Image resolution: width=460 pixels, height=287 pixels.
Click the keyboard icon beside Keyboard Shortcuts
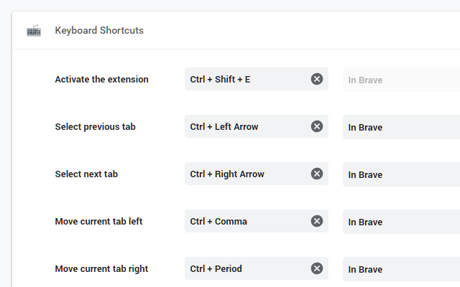click(x=34, y=31)
